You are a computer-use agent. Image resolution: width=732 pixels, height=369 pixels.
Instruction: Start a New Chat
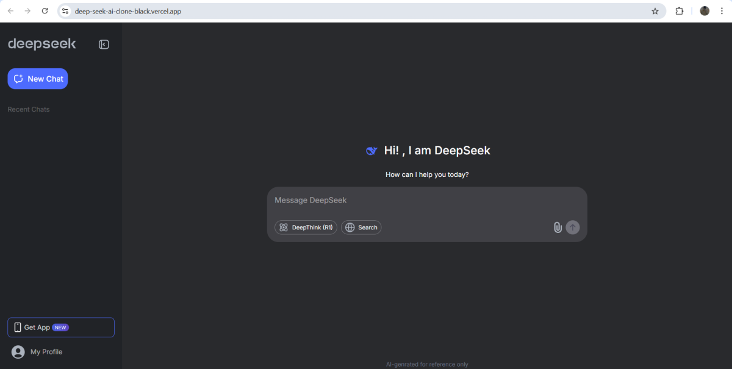point(38,79)
